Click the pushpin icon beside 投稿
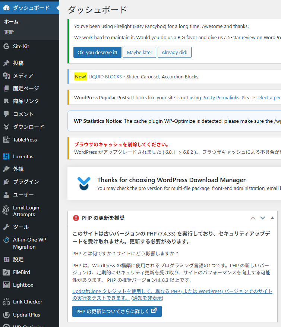The height and width of the screenshot is (327, 281). point(6,63)
